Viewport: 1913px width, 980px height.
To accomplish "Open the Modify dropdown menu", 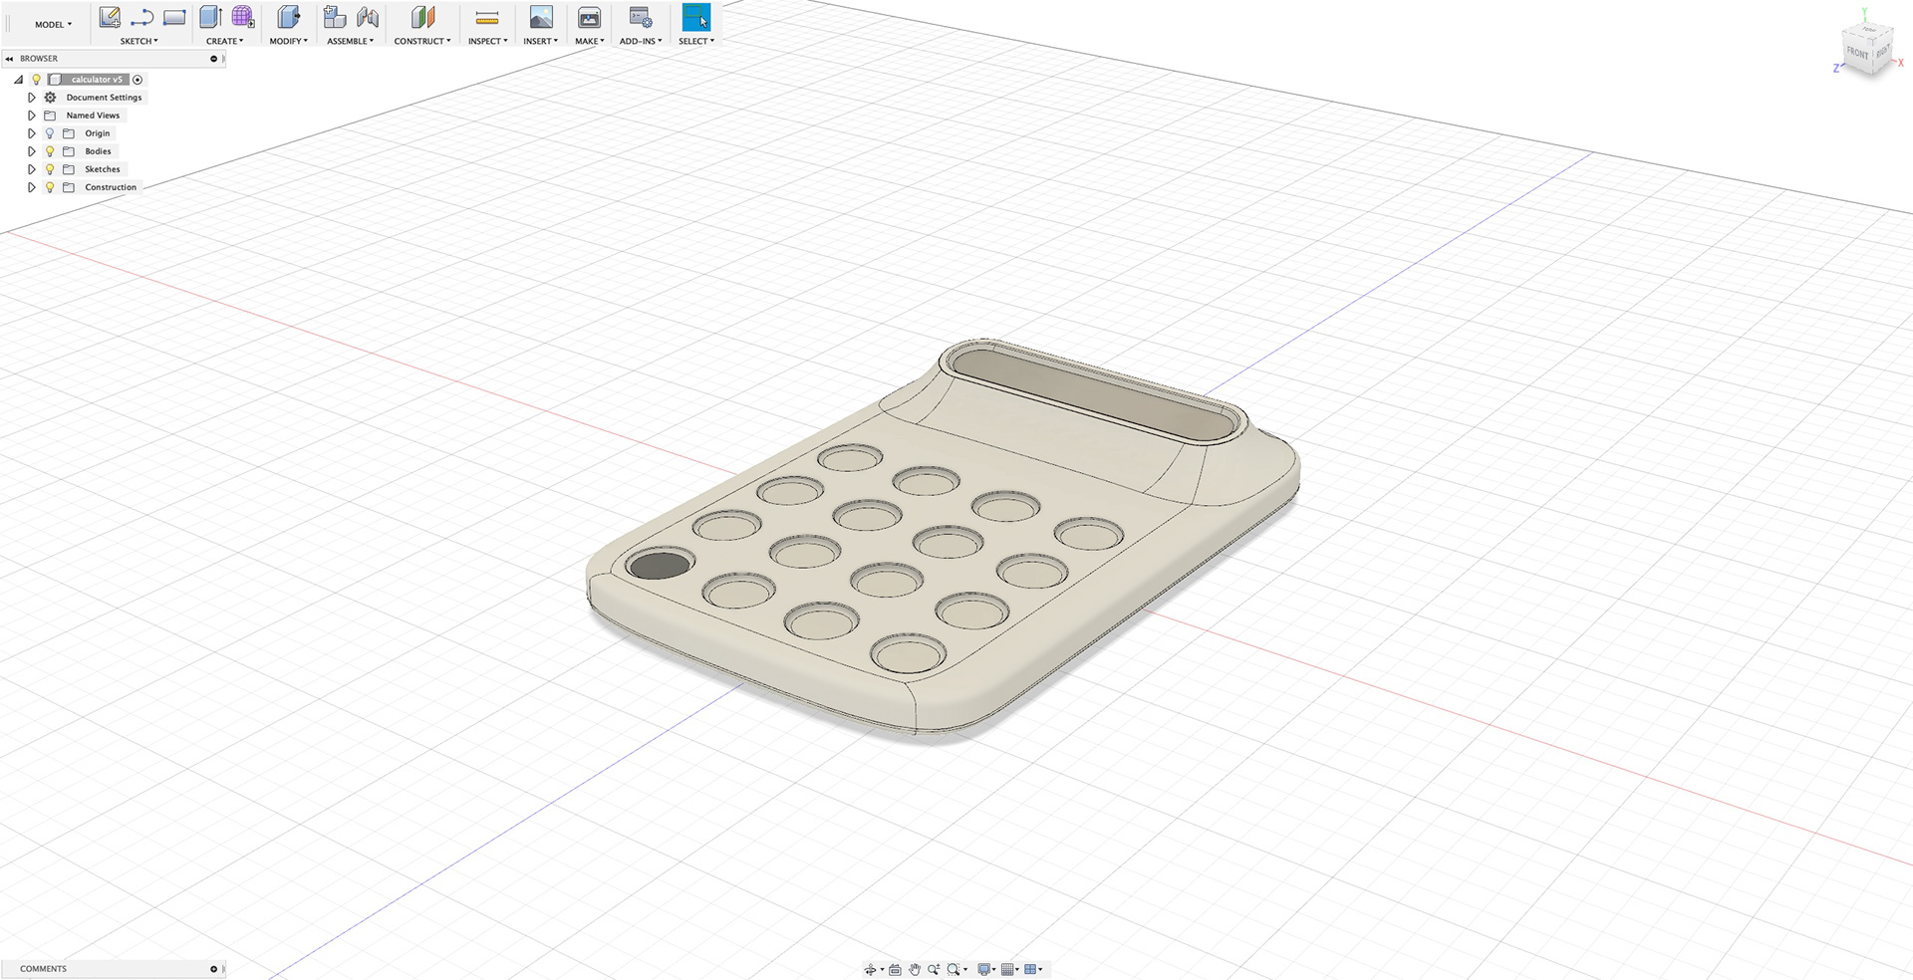I will [288, 41].
